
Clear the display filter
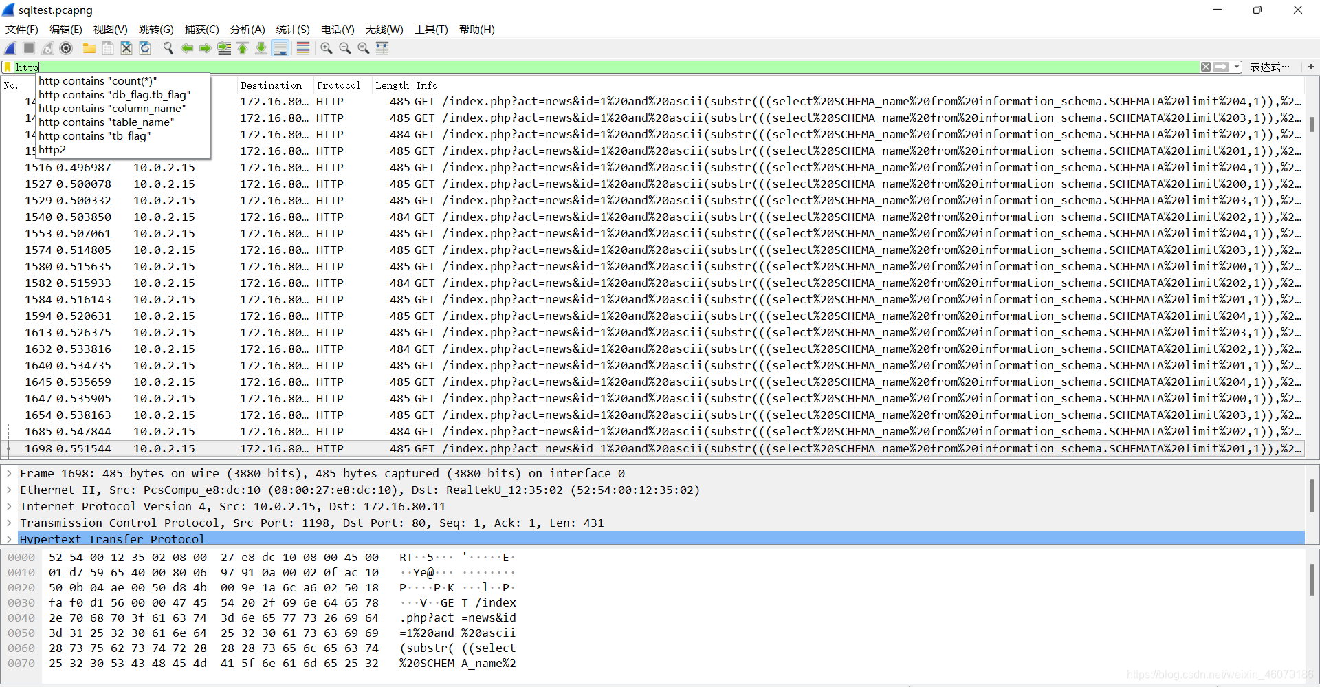click(x=1206, y=67)
